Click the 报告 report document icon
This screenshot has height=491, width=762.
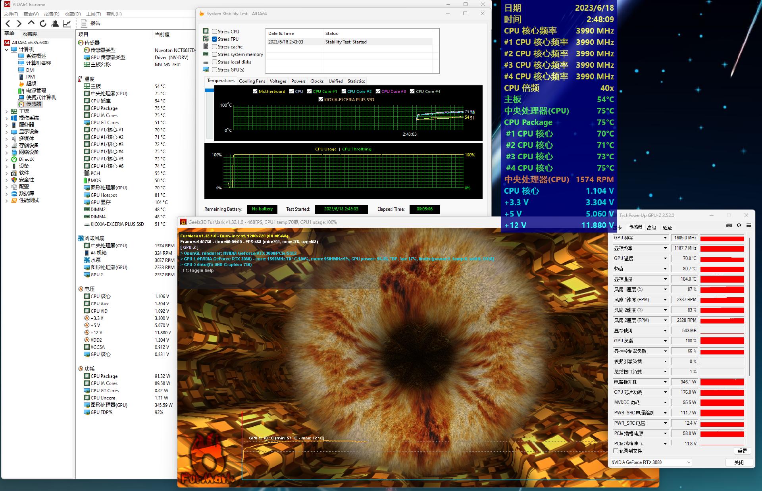pos(84,24)
